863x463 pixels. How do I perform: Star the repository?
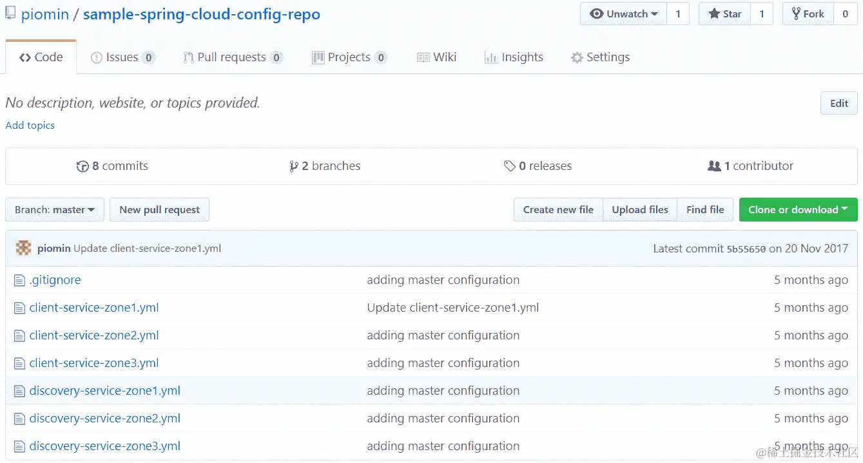pos(725,14)
